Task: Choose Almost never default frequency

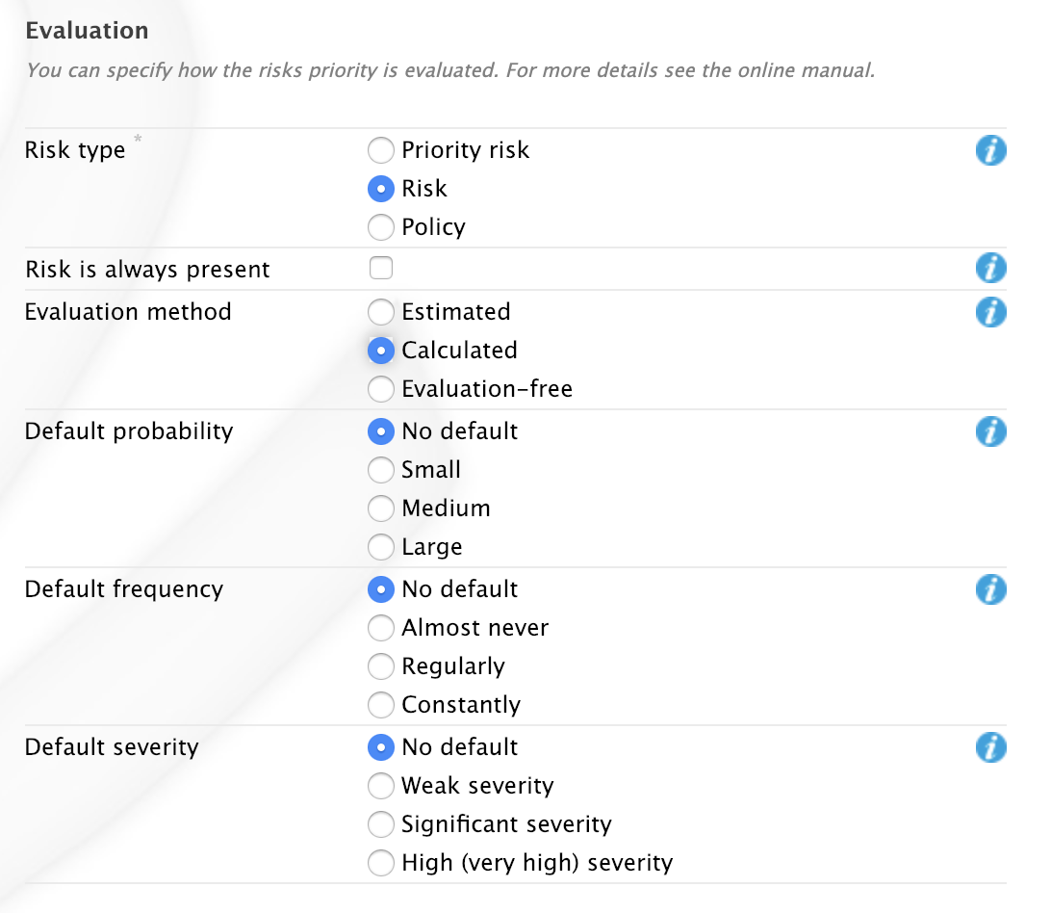Action: 381,628
